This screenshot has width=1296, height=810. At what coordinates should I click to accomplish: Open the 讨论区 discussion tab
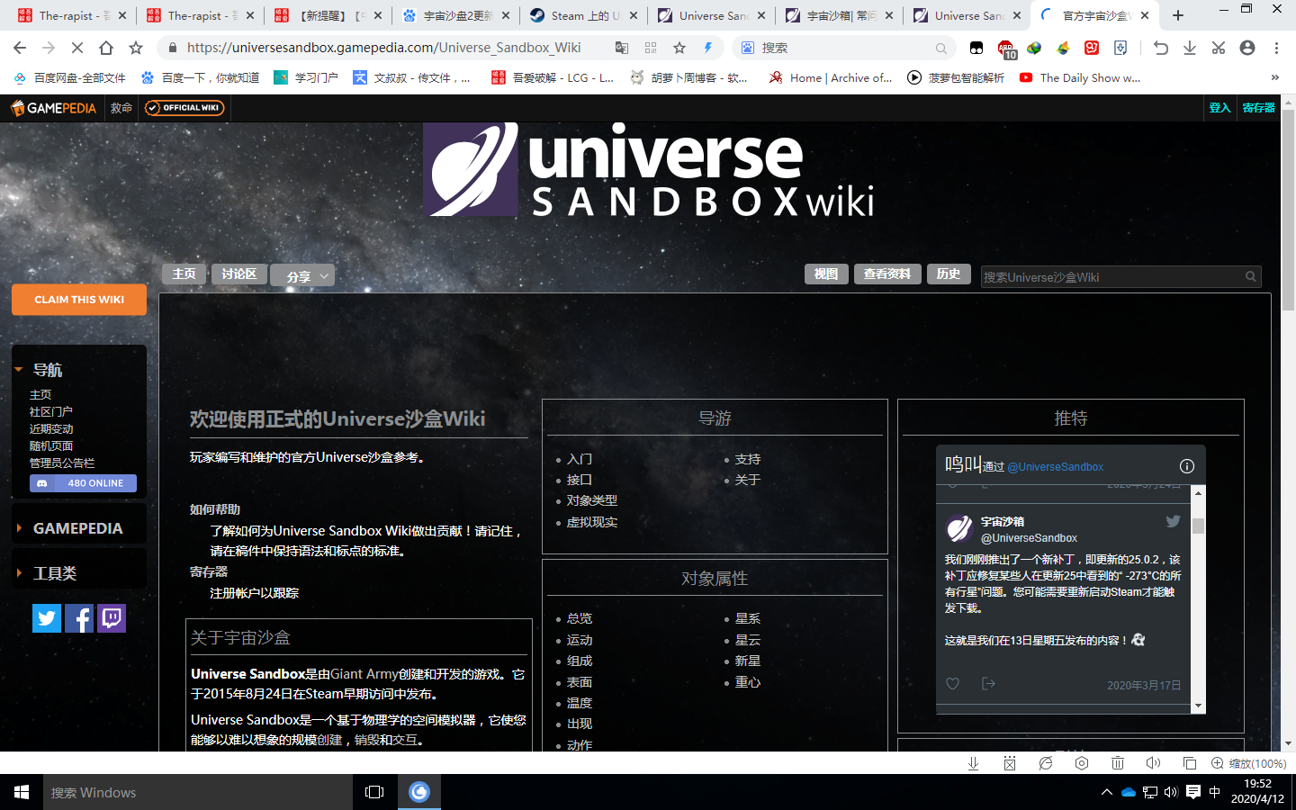click(238, 274)
